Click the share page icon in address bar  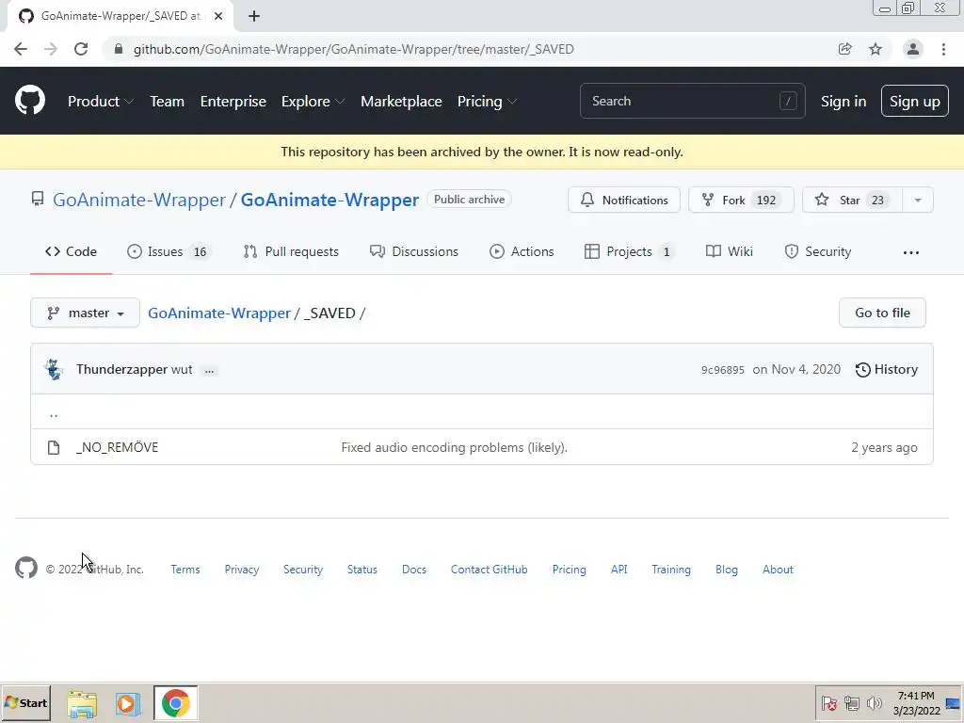point(844,49)
